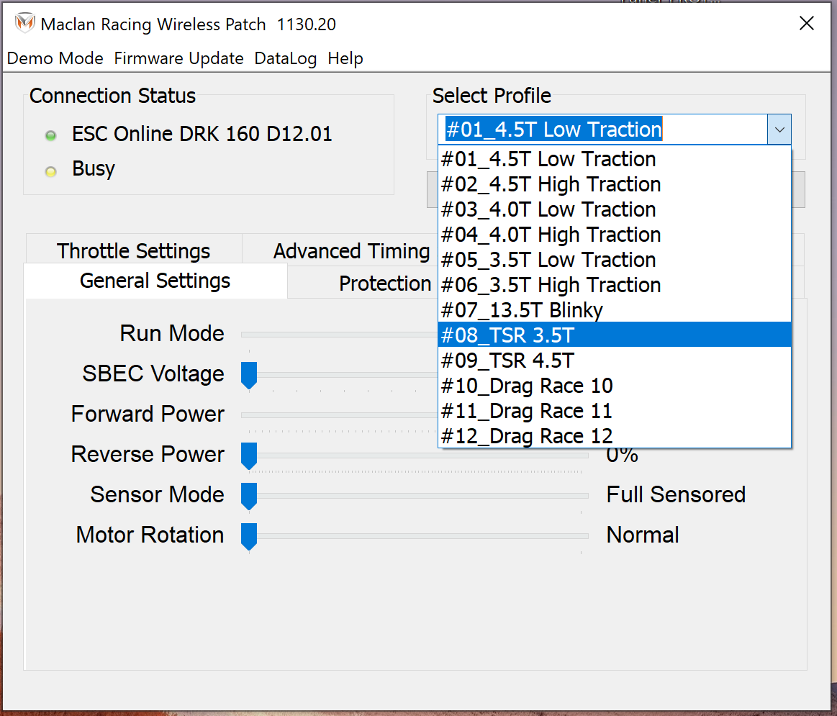
Task: Click the Run Mode slider track
Action: (x=340, y=335)
